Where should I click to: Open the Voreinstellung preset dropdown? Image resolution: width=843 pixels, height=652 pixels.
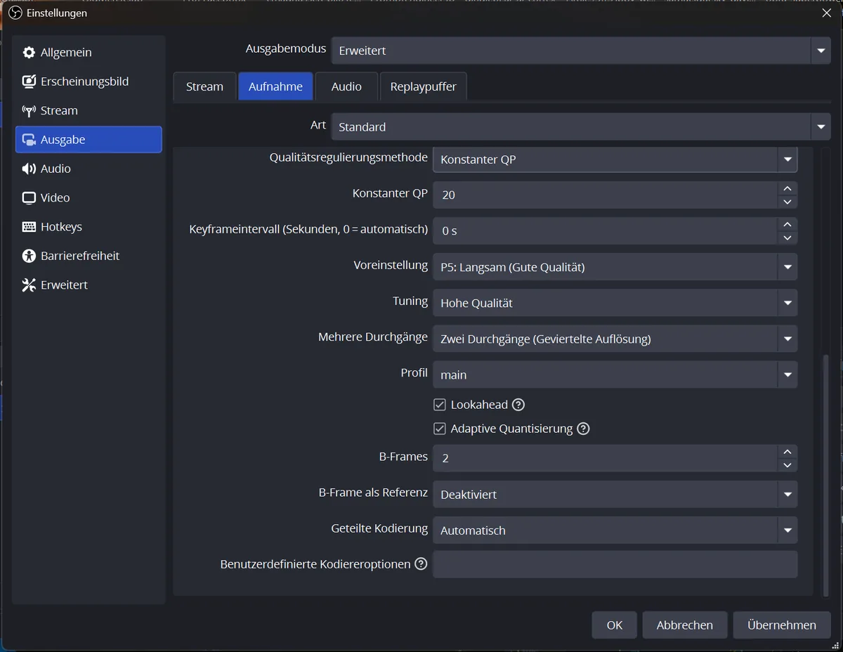(x=615, y=267)
